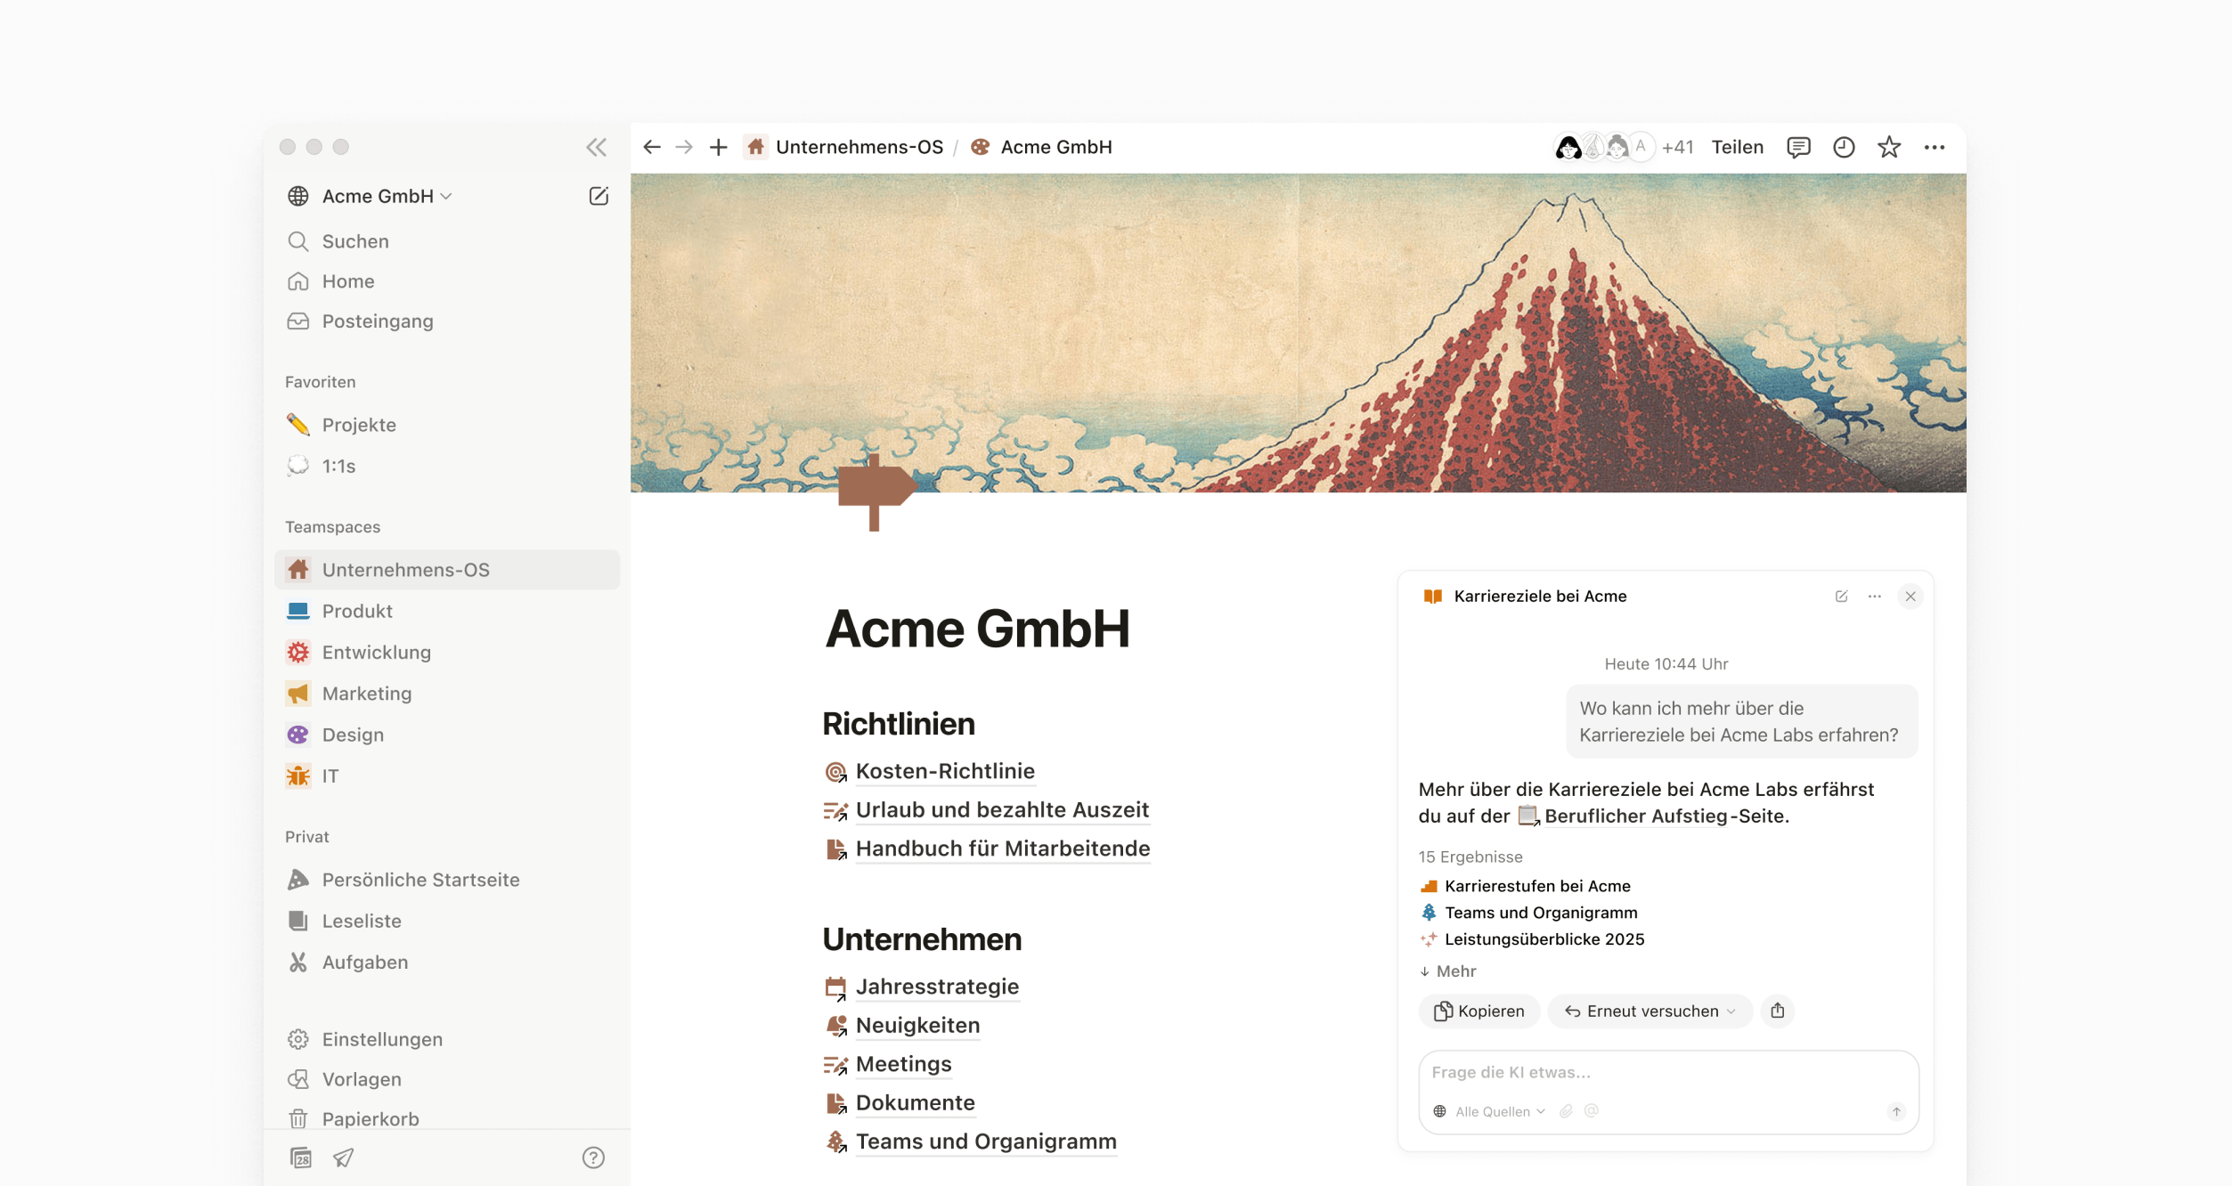
Task: Open Papierkorb in the sidebar
Action: (447, 1118)
